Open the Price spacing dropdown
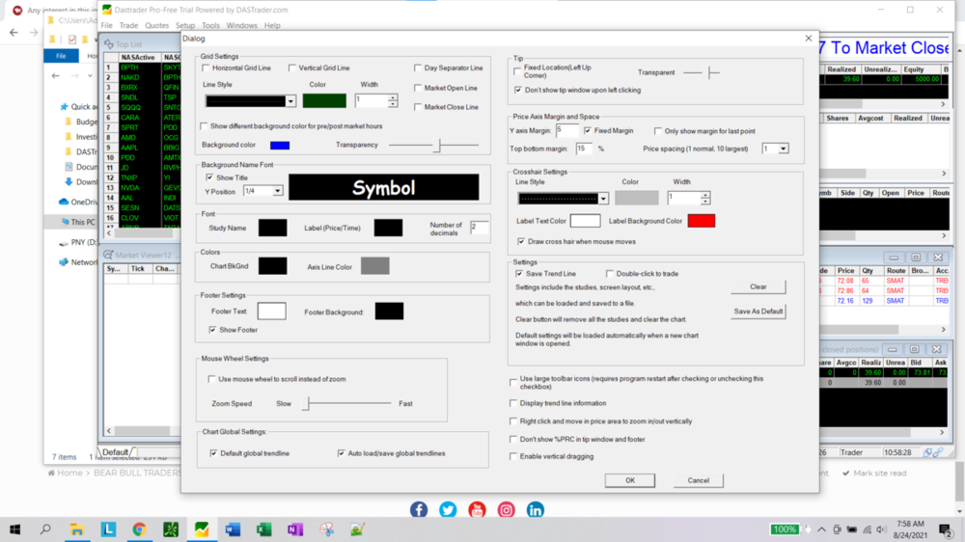Screen dimensions: 965x542 783,149
